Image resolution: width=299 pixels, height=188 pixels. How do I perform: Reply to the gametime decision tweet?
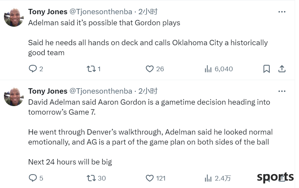36,178
